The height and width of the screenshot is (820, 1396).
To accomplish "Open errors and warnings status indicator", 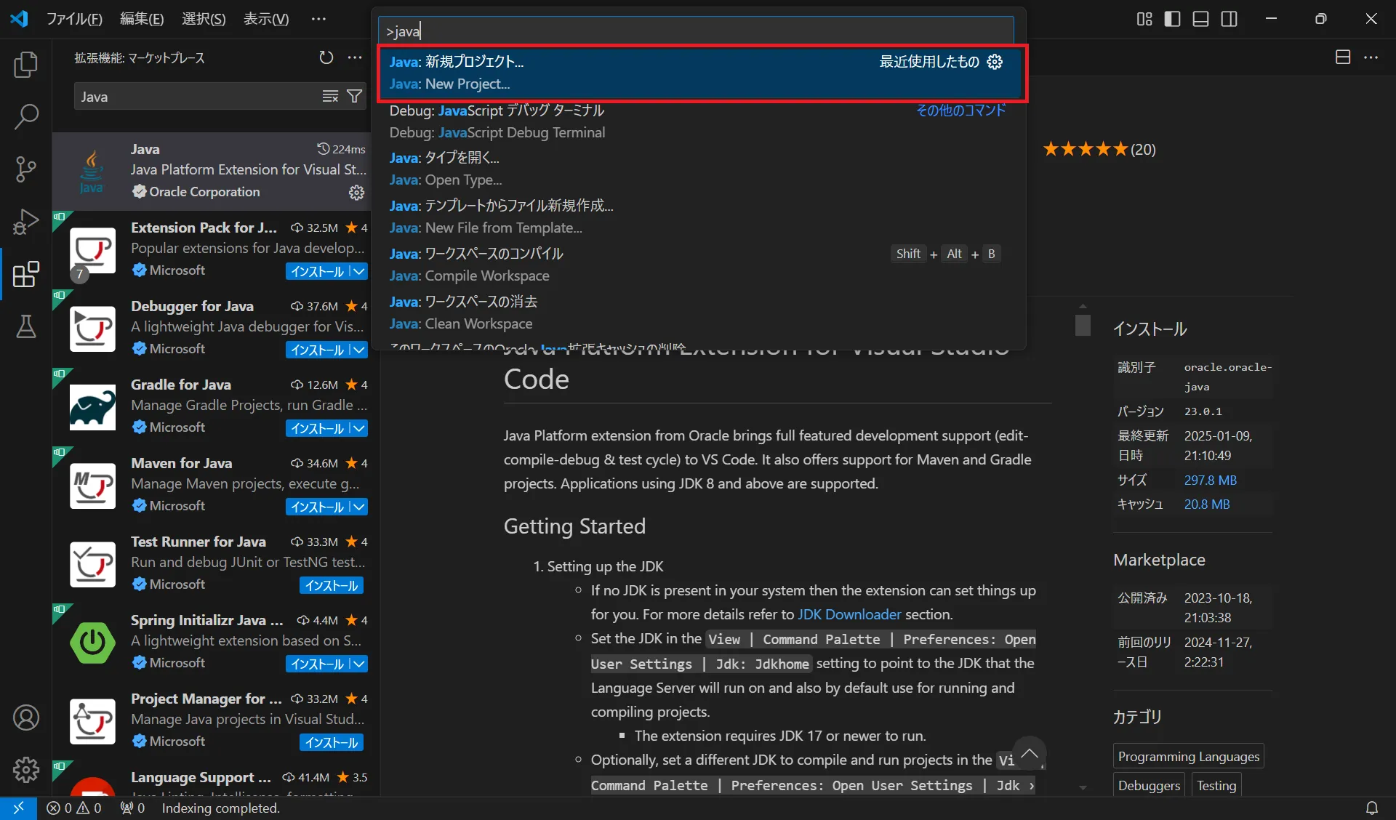I will coord(73,808).
